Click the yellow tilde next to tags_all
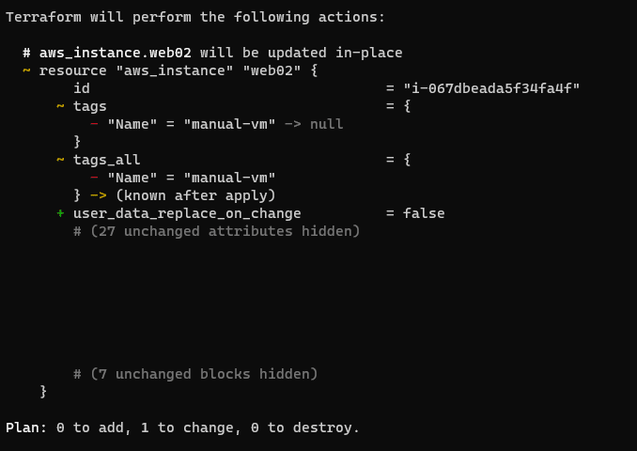 [60, 160]
